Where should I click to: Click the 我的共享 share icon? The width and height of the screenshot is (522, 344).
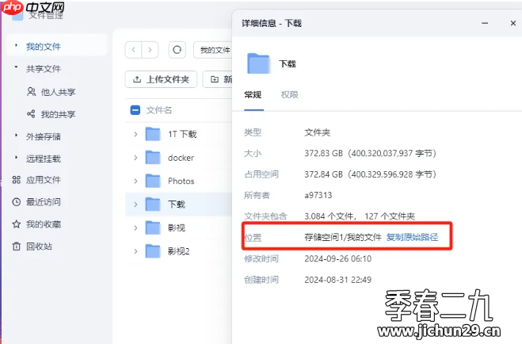click(x=31, y=114)
